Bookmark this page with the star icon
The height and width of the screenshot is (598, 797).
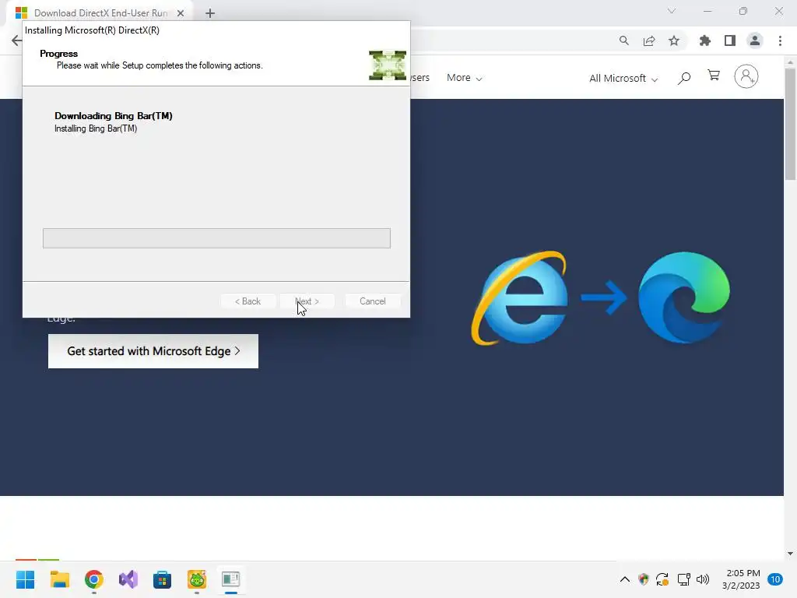(x=674, y=40)
